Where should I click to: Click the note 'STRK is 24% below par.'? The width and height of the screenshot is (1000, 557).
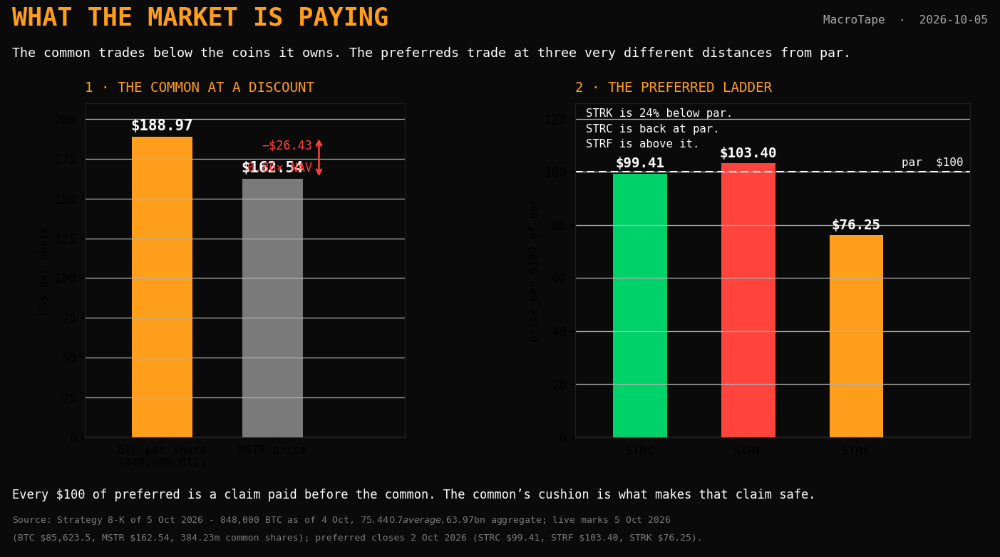[659, 114]
